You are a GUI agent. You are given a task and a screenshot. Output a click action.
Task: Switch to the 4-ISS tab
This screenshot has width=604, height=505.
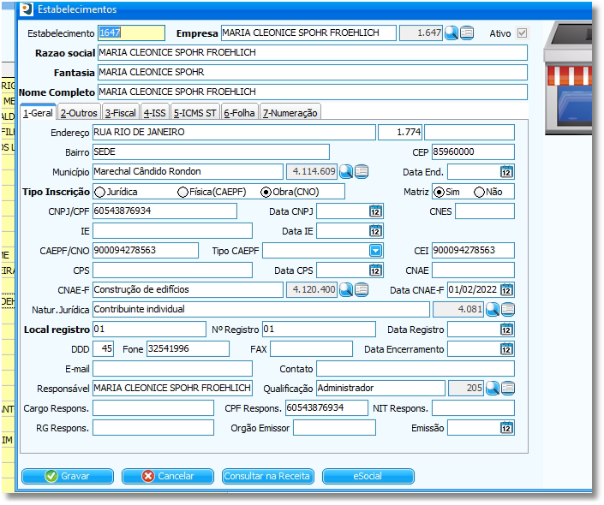pyautogui.click(x=154, y=113)
